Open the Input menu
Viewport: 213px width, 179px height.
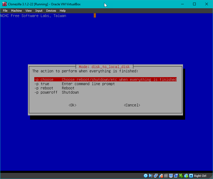point(39,11)
